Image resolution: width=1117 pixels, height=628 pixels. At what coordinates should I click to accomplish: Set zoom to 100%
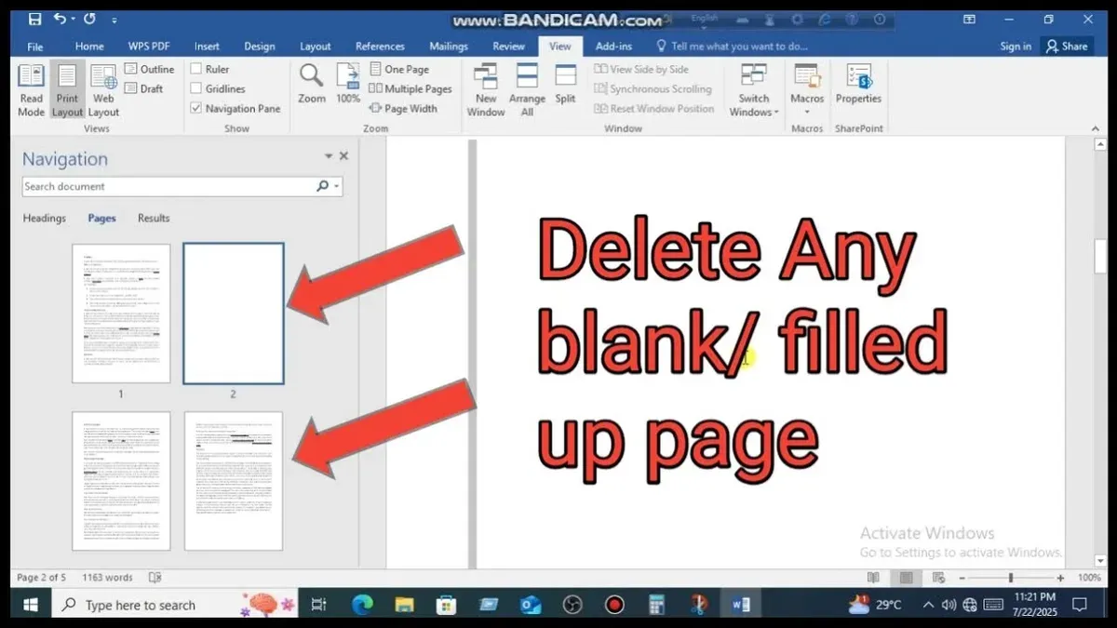348,84
